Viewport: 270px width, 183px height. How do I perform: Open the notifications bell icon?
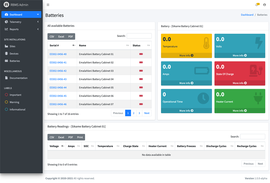(257, 5)
